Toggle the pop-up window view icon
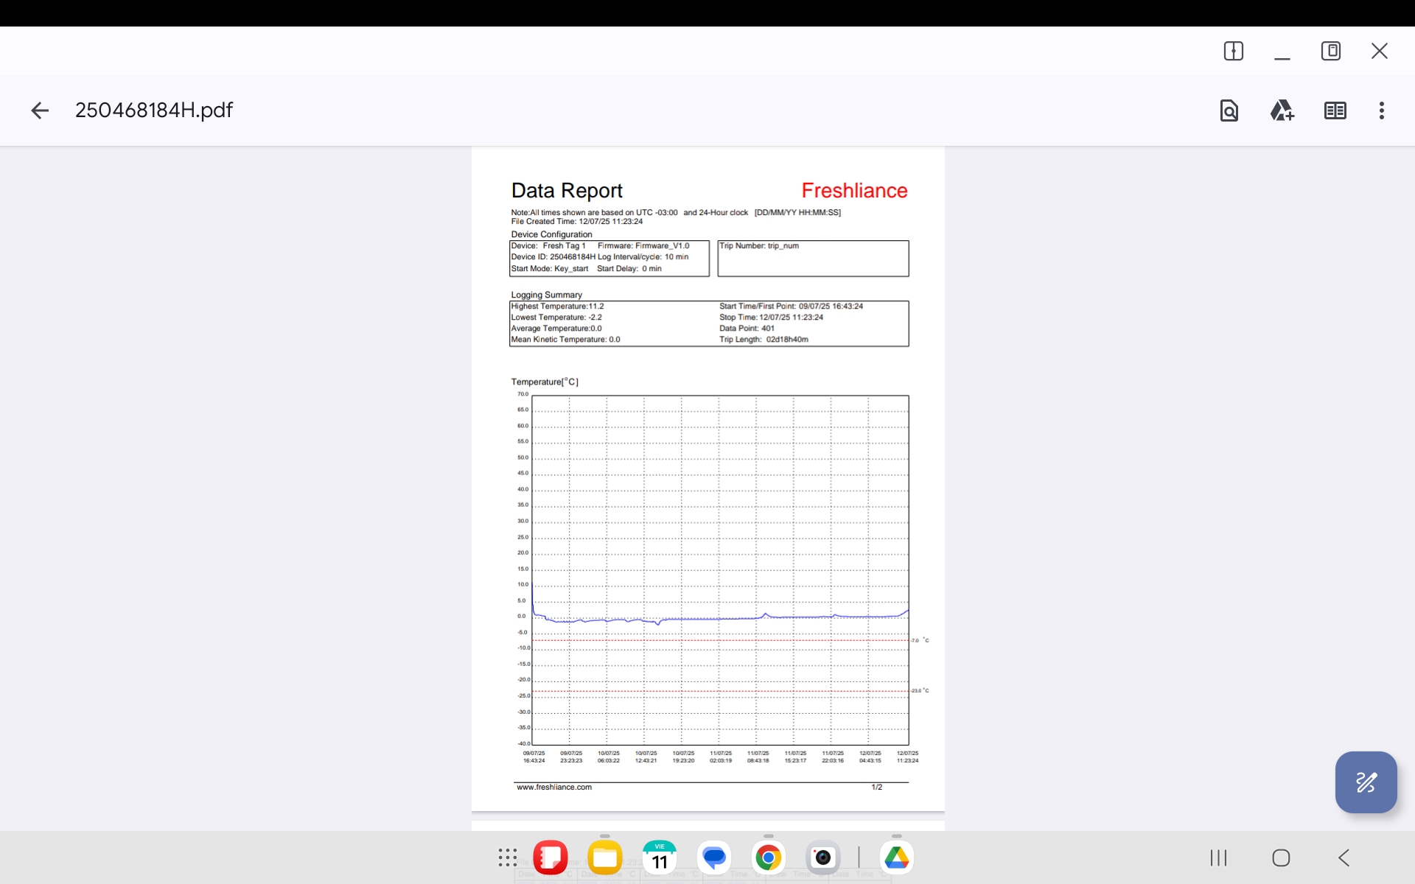This screenshot has height=884, width=1415. 1330,51
